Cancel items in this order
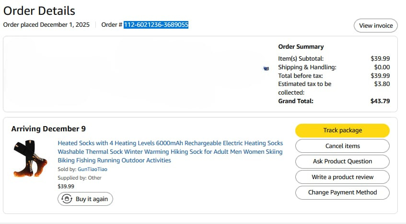 coord(342,146)
